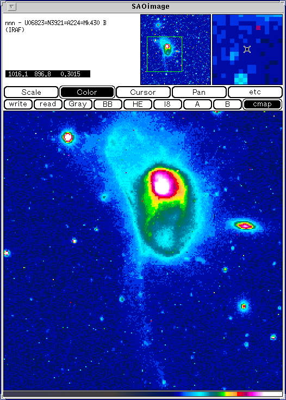Image resolution: width=286 pixels, height=400 pixels.
Task: Click the write color map button
Action: 18,104
